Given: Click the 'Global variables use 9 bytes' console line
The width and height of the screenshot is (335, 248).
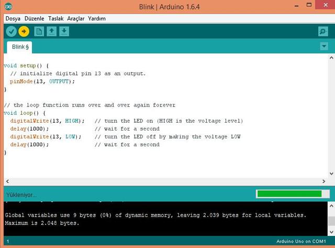Looking at the screenshot, I should [x=155, y=215].
